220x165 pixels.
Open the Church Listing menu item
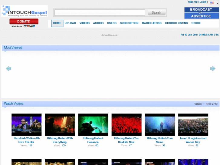176,23
